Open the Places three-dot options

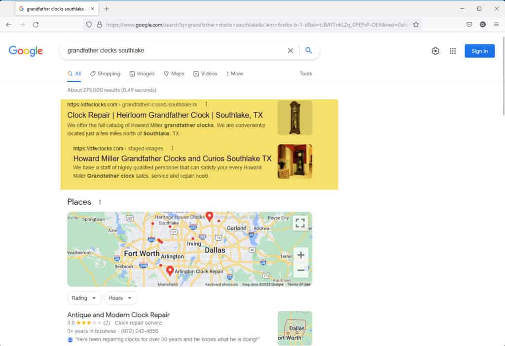100,202
